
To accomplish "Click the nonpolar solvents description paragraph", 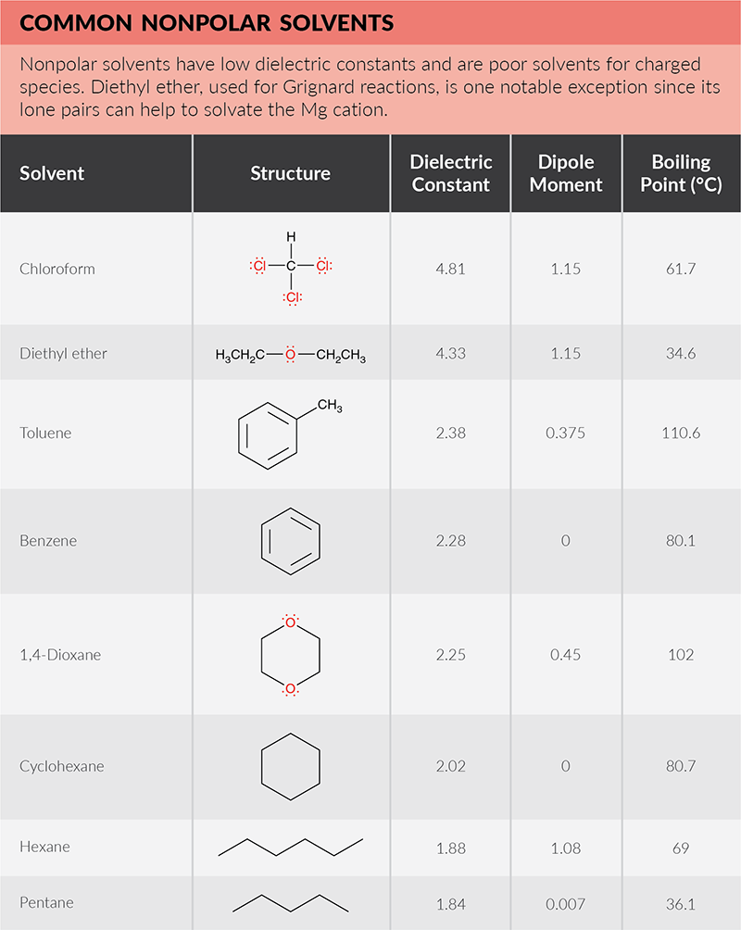I will pos(361,86).
